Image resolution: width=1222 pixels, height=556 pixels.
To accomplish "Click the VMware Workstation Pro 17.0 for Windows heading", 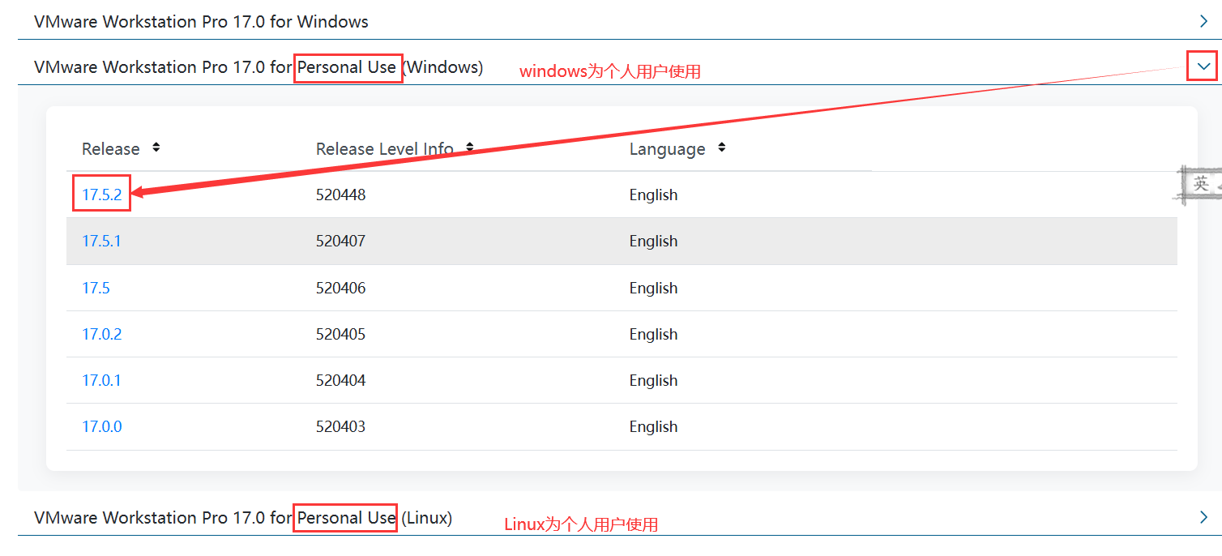I will point(201,22).
